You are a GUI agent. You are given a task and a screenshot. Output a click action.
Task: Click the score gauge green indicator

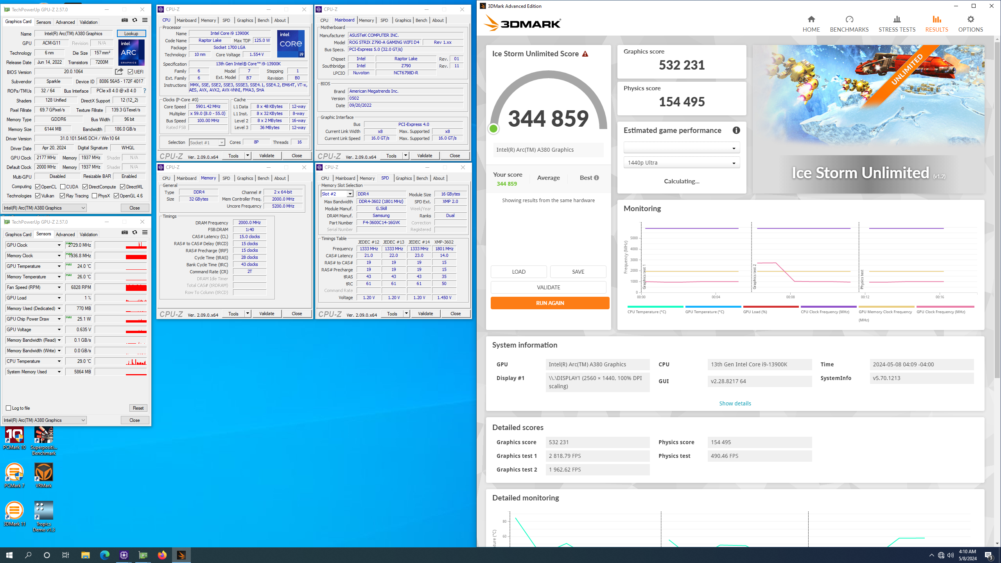[493, 129]
